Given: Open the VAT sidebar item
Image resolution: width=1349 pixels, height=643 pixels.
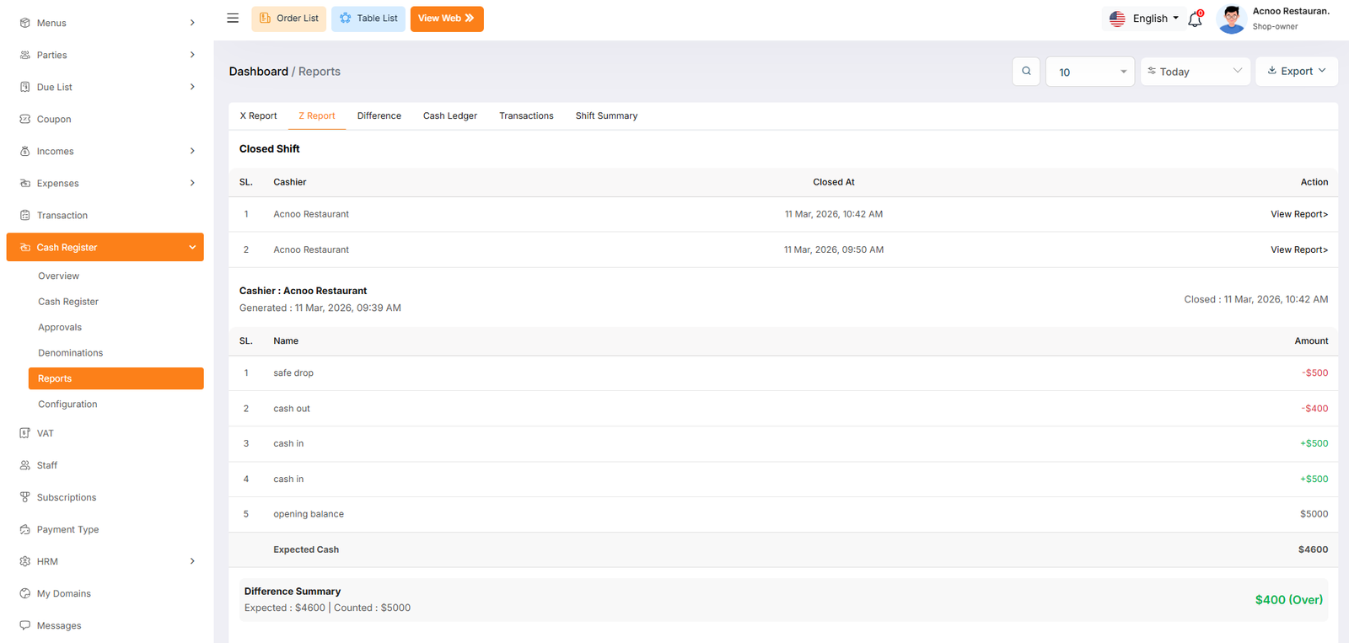Looking at the screenshot, I should click(x=46, y=433).
